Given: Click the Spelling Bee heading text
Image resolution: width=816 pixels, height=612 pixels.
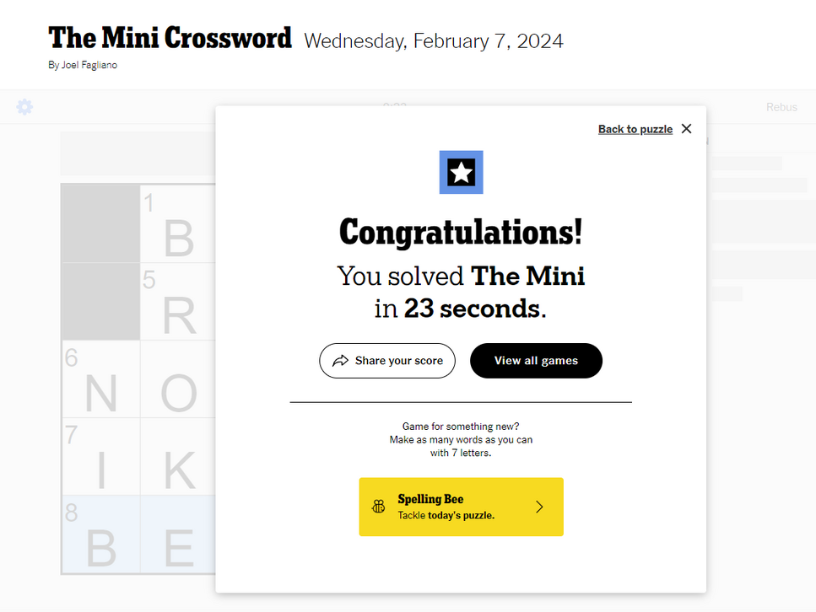Looking at the screenshot, I should [430, 499].
